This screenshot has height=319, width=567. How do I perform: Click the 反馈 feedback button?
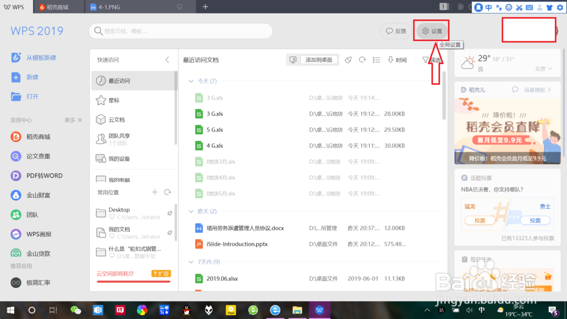tap(396, 31)
